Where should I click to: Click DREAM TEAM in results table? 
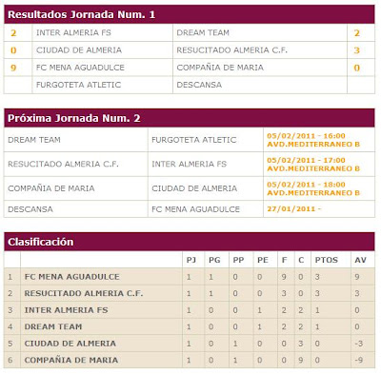(203, 32)
